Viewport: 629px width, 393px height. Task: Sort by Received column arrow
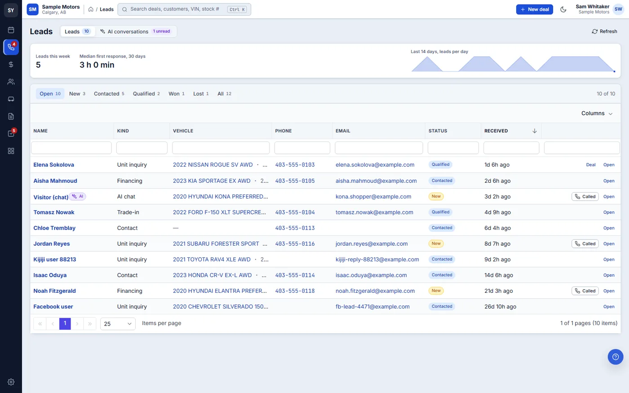click(x=535, y=131)
